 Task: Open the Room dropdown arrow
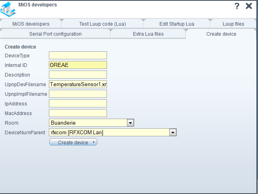click(x=130, y=123)
